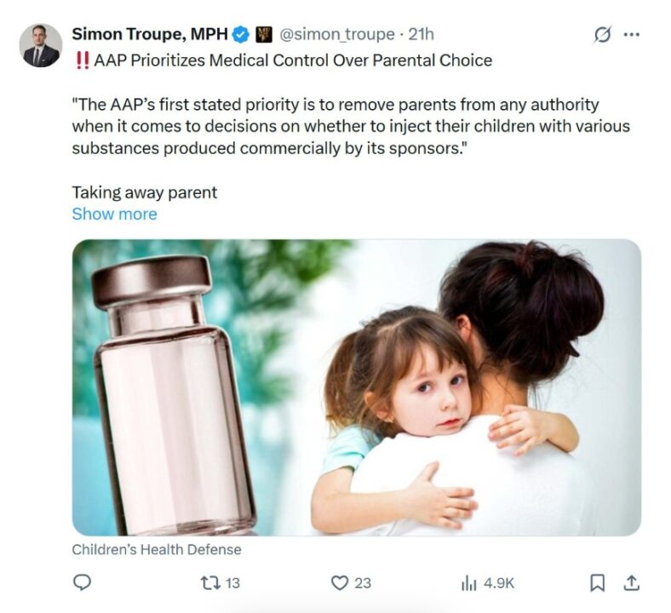
Task: Click the repost count 13
Action: [x=232, y=583]
